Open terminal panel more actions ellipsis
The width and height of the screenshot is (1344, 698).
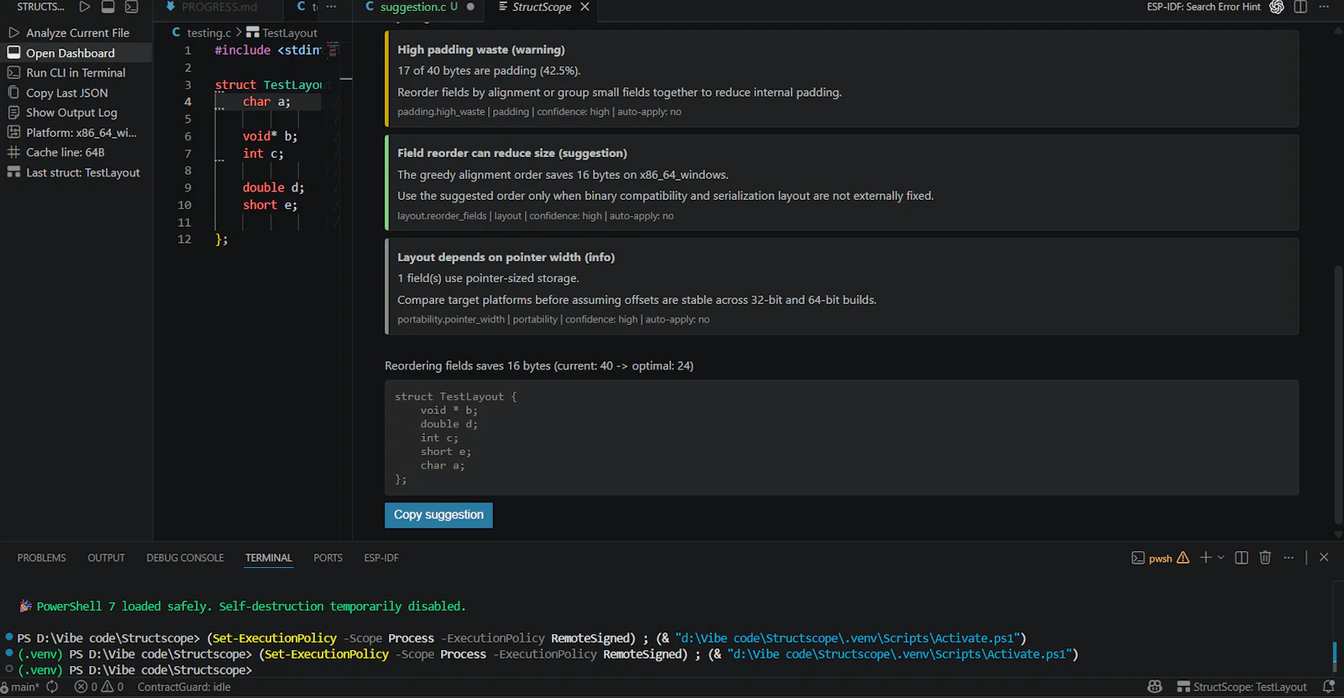[x=1289, y=558]
